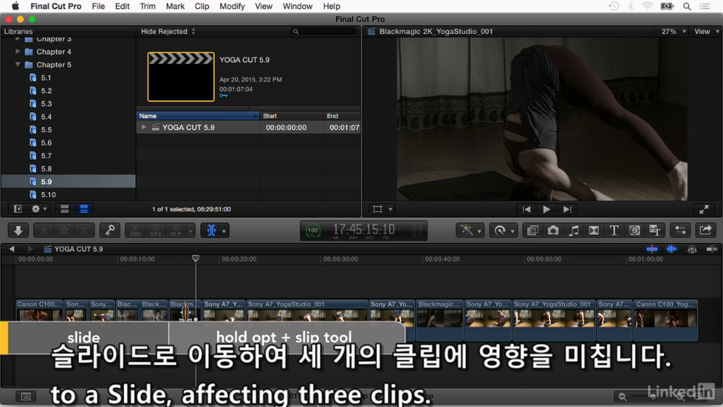Select the blue Trim tool button
This screenshot has height=407, width=723.
click(212, 231)
